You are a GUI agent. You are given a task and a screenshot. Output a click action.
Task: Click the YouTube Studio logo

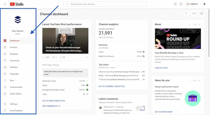coord(17,4)
